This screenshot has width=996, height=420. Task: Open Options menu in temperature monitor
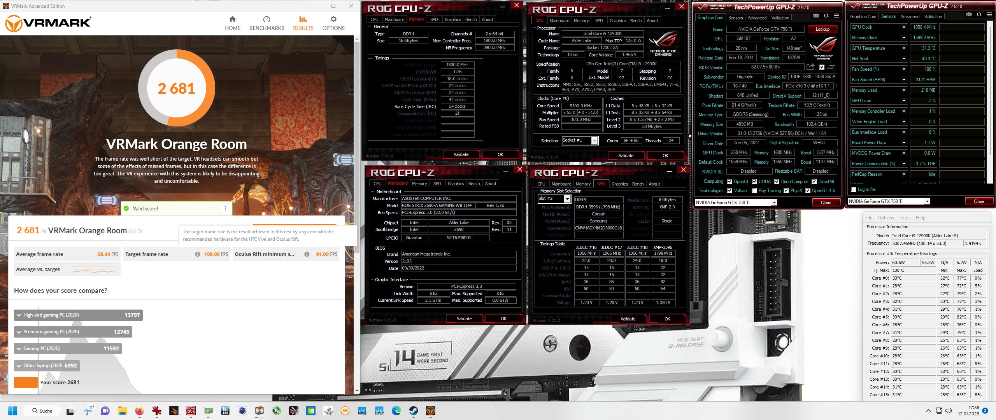click(886, 218)
